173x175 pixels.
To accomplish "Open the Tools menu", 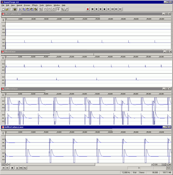I will pyautogui.click(x=42, y=5).
